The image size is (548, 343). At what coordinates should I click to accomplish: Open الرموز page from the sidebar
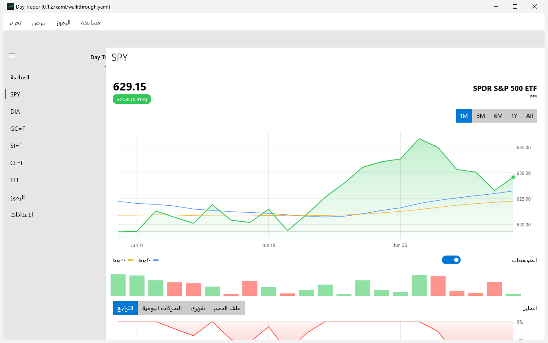(55, 197)
